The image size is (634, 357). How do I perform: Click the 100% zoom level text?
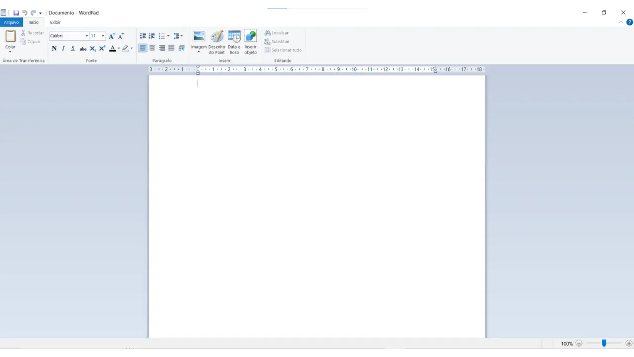pos(567,344)
